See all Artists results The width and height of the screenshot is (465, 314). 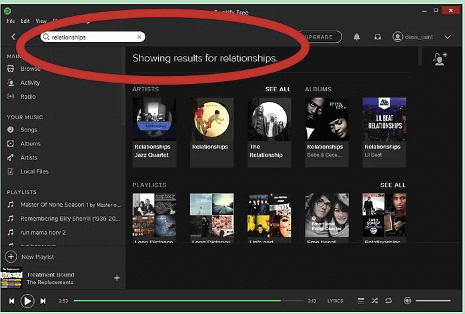tap(278, 89)
